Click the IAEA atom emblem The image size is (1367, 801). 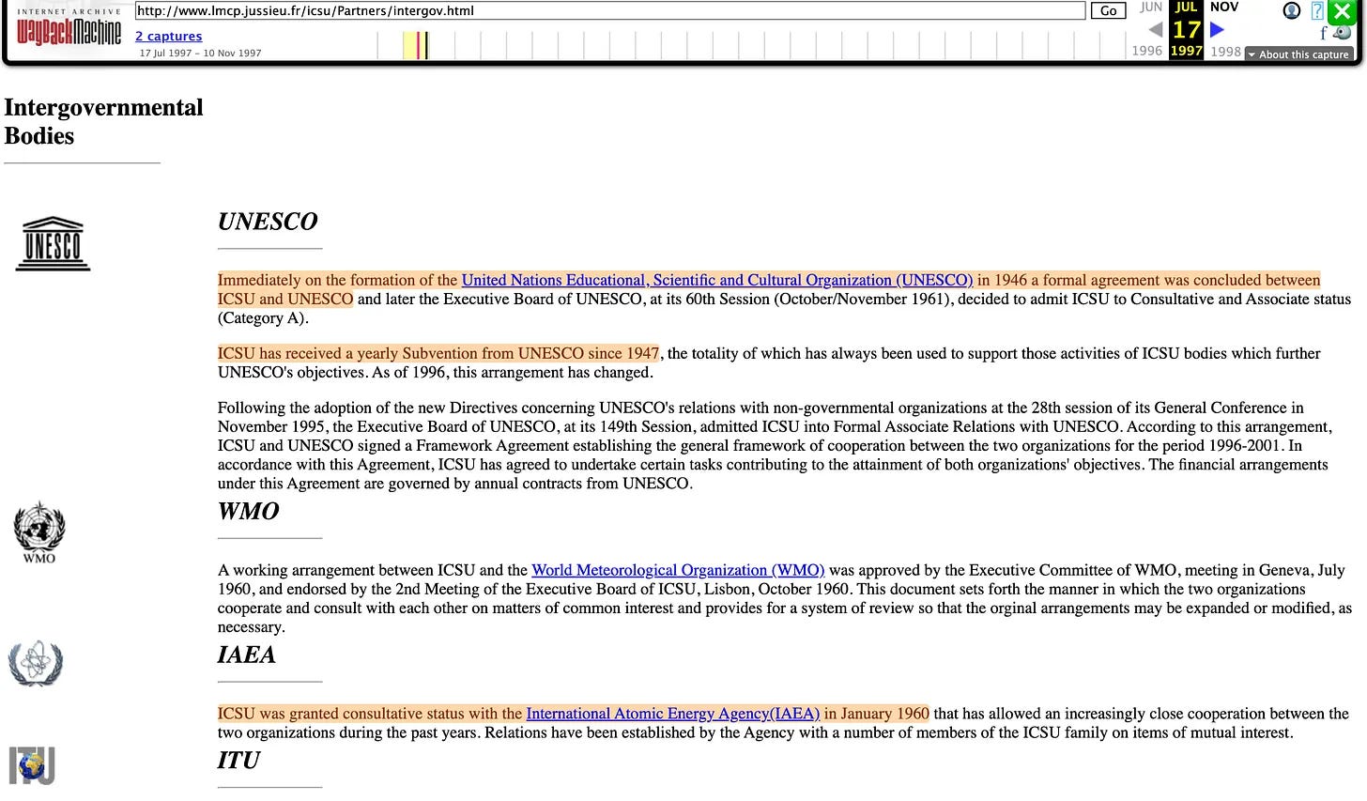click(36, 664)
